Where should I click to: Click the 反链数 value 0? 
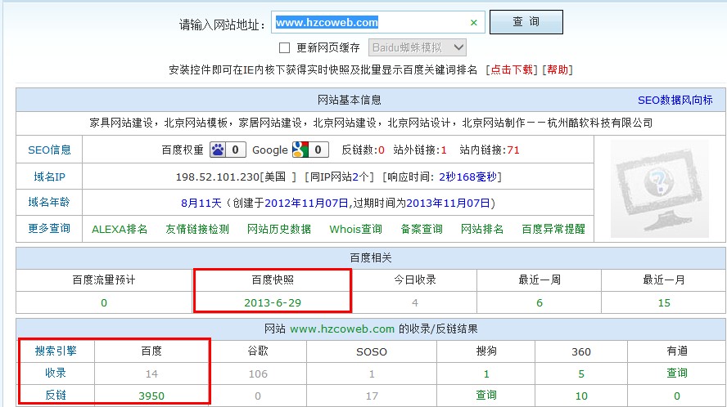[x=382, y=150]
